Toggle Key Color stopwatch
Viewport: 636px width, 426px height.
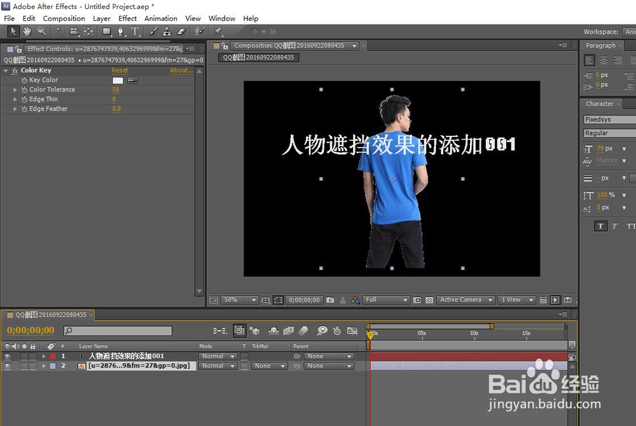[x=24, y=80]
